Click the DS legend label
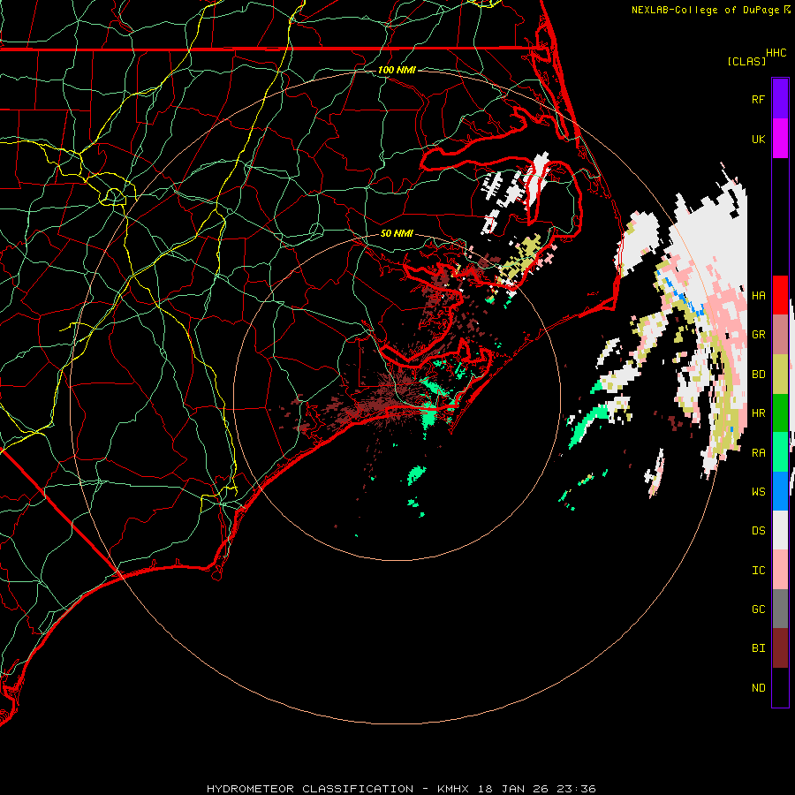795x795 pixels. point(758,531)
